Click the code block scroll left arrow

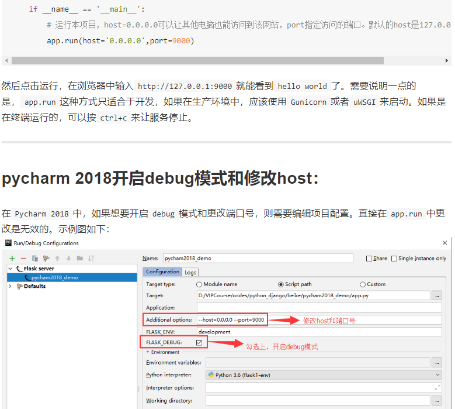click(x=6, y=60)
